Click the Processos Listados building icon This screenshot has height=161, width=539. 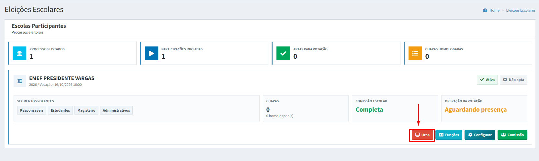click(19, 53)
